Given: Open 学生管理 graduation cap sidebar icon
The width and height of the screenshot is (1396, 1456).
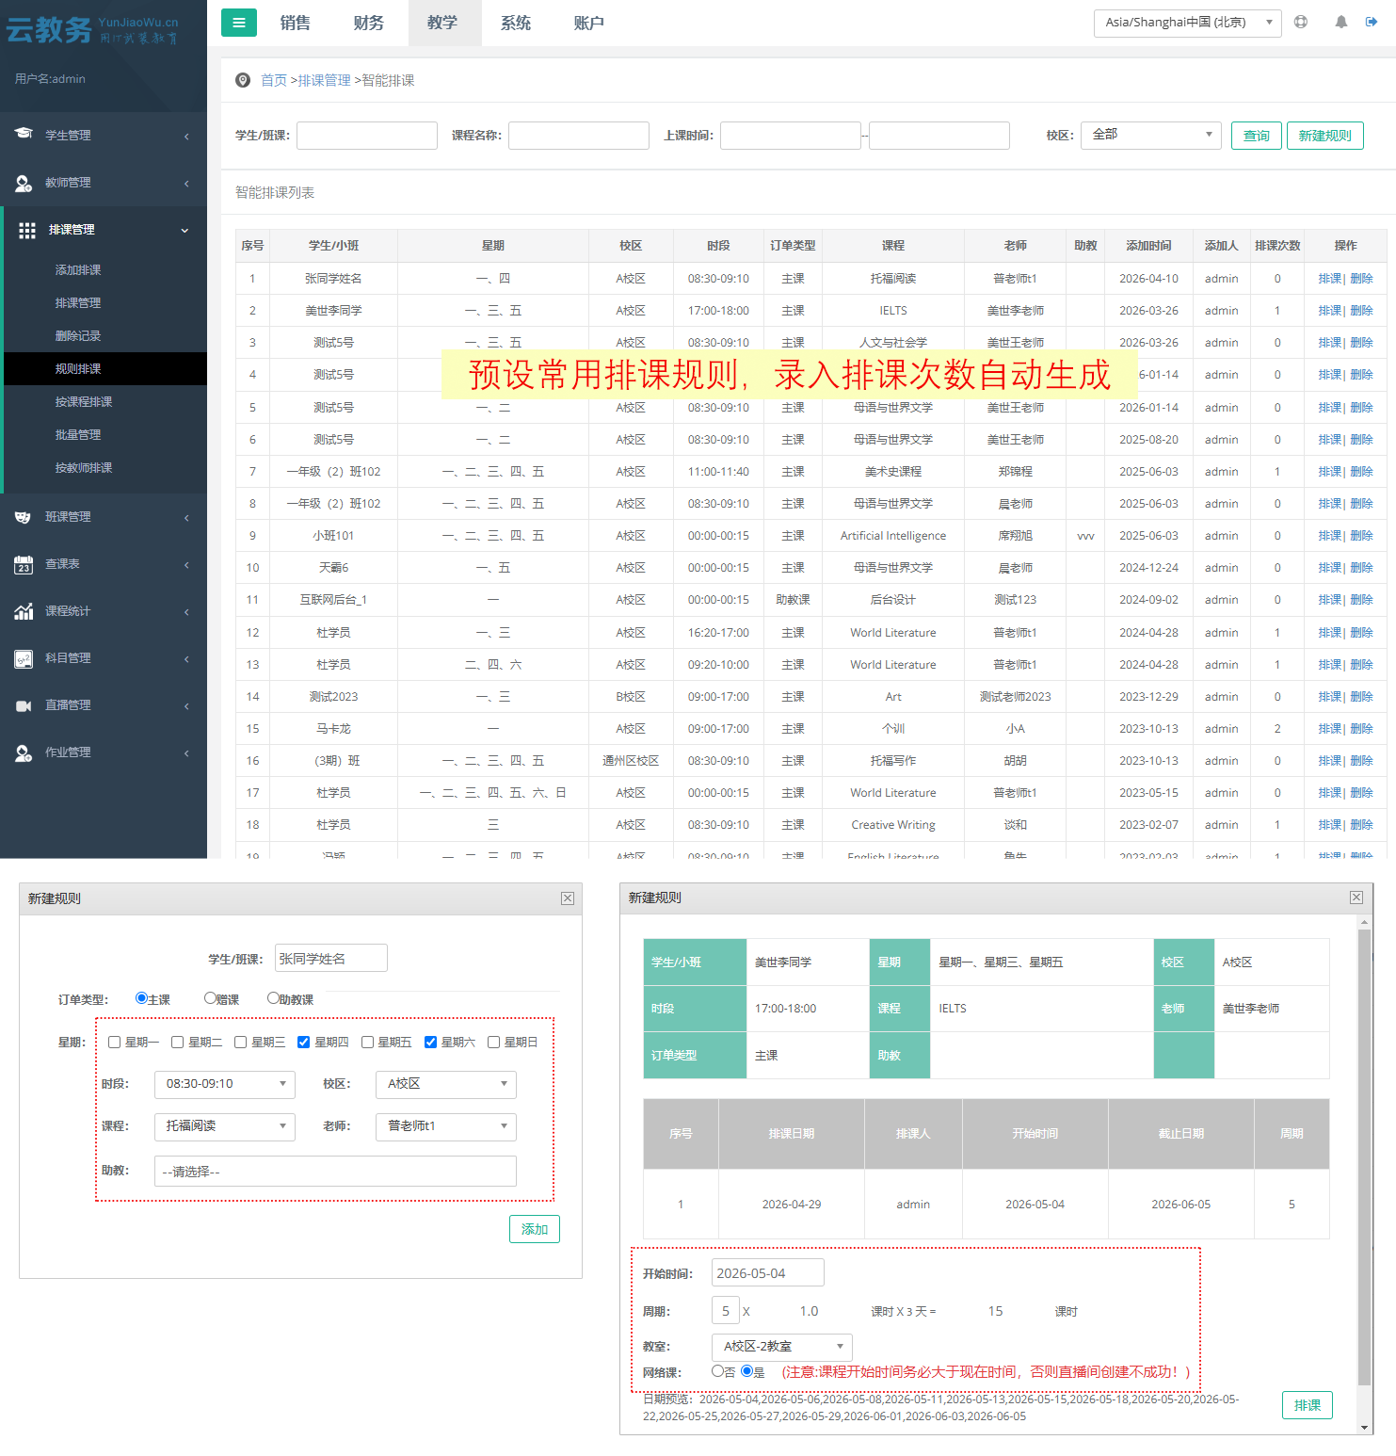Looking at the screenshot, I should click(24, 135).
